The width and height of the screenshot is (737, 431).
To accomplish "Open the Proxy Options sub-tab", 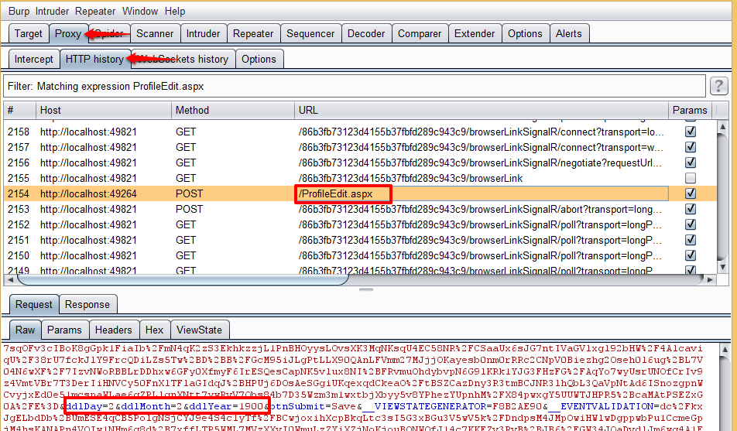I will 259,60.
